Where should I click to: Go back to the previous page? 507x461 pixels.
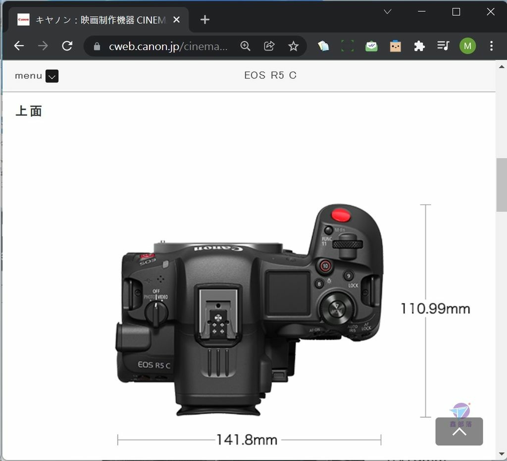(x=19, y=46)
